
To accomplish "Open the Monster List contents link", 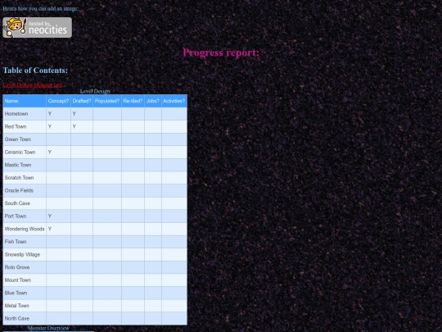I will click(48, 85).
